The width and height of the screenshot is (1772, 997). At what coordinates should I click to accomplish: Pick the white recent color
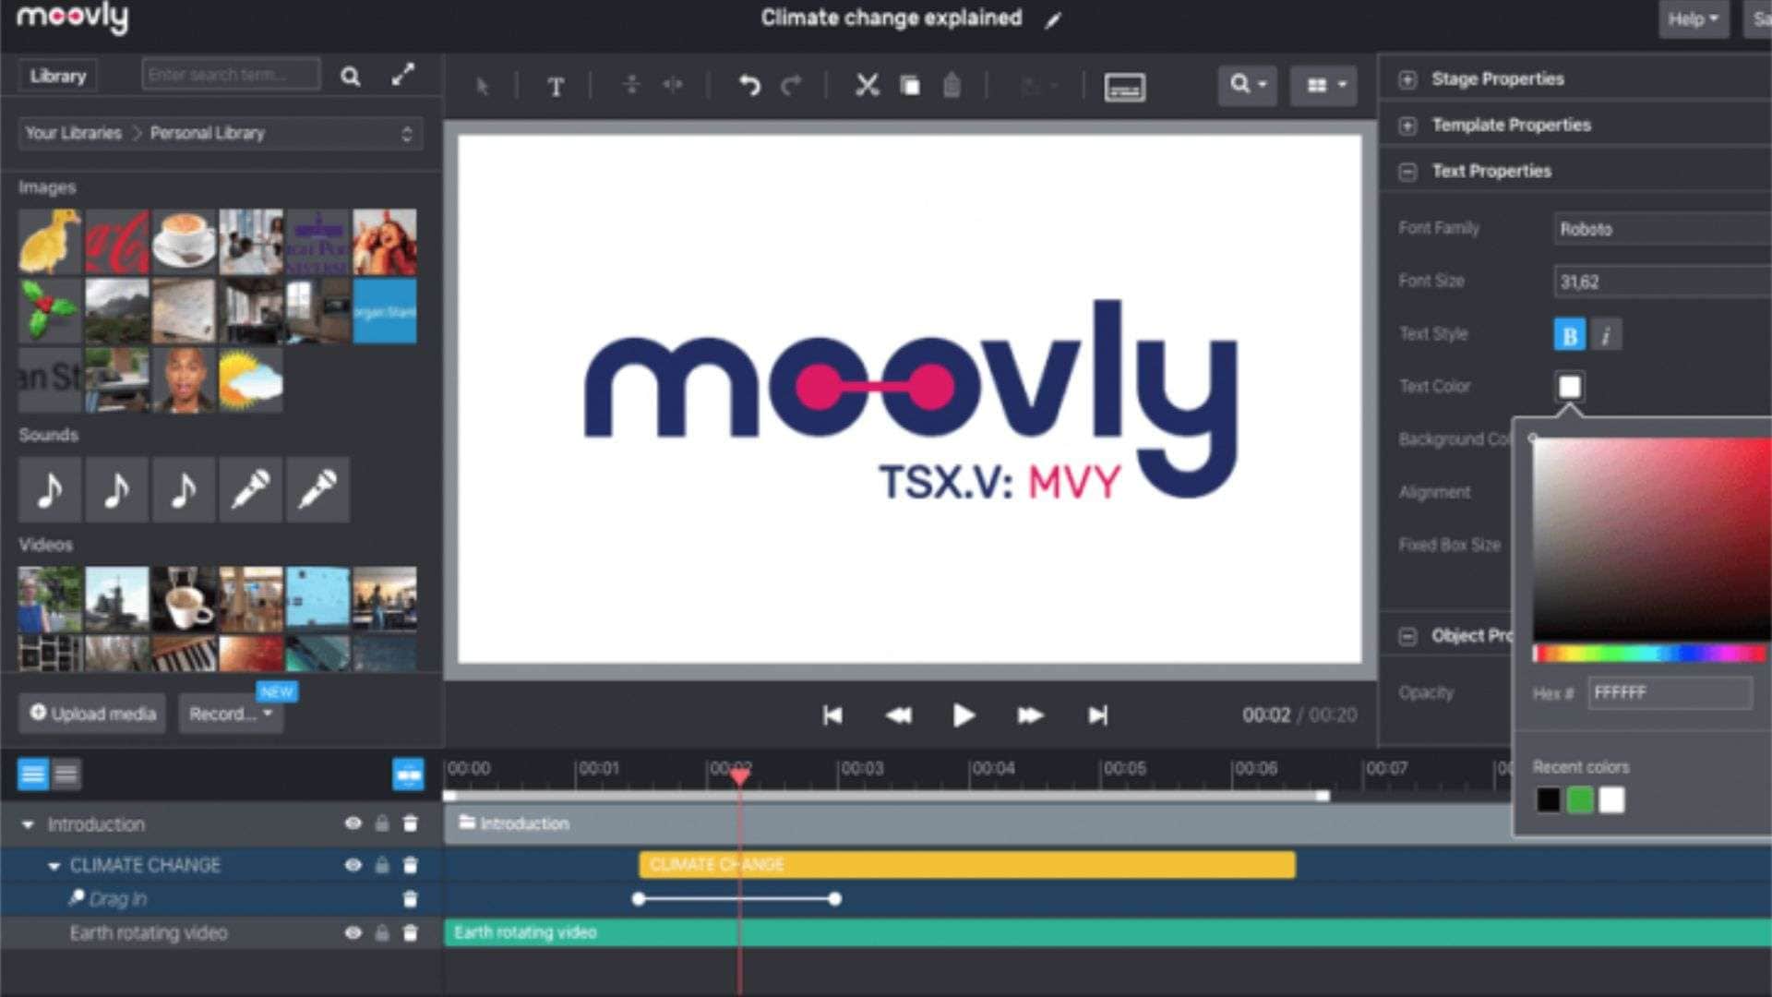pyautogui.click(x=1611, y=800)
